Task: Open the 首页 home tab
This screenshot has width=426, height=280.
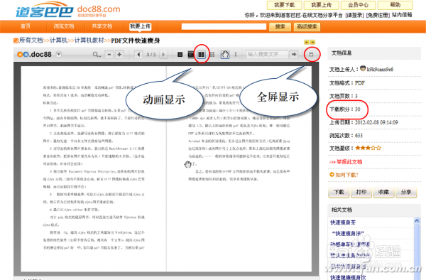Action: [x=26, y=26]
